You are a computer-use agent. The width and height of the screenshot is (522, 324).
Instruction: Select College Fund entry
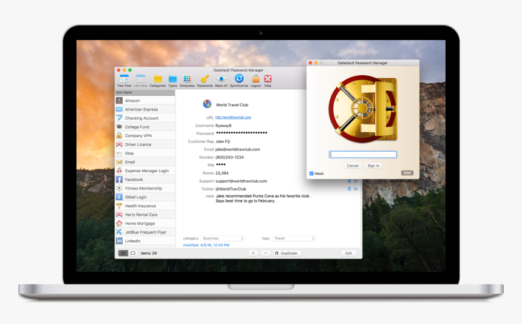pyautogui.click(x=145, y=127)
